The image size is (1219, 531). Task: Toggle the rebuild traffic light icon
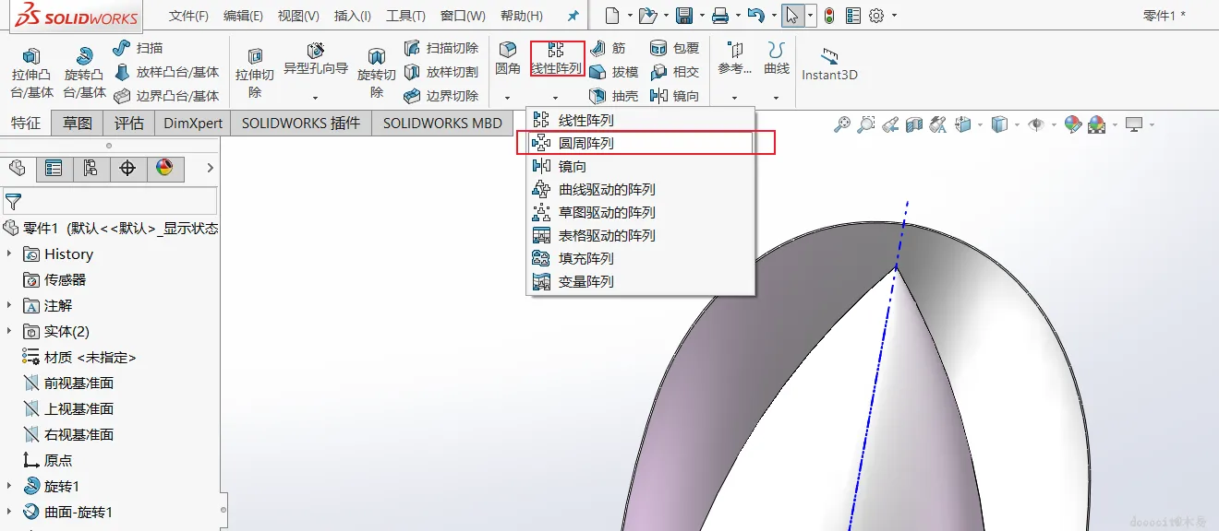pyautogui.click(x=829, y=16)
